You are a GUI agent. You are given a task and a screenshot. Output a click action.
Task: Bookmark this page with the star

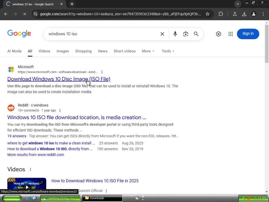tap(208, 14)
